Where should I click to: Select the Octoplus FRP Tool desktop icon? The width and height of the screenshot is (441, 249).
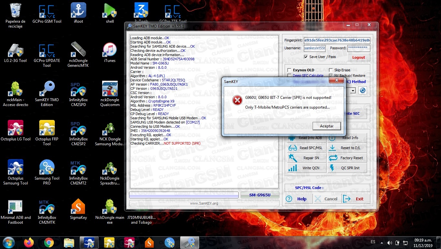point(47,133)
